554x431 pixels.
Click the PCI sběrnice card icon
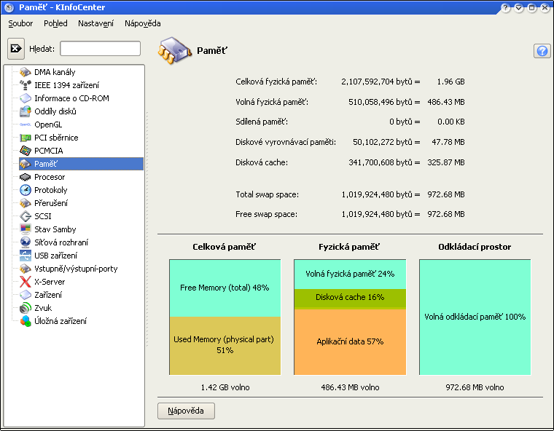(x=26, y=138)
